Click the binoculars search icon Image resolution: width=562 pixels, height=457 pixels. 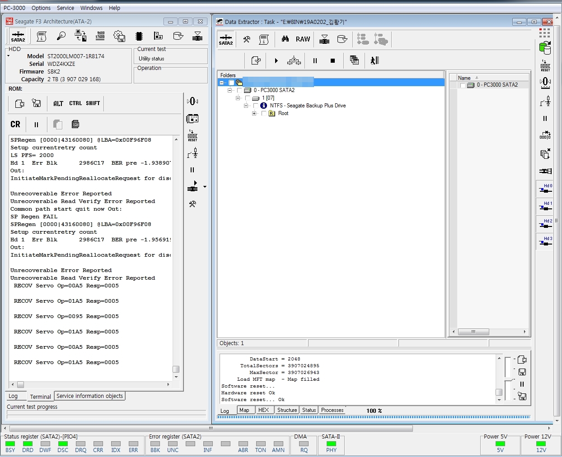285,39
